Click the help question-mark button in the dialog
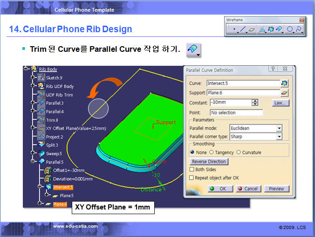 click(273, 69)
